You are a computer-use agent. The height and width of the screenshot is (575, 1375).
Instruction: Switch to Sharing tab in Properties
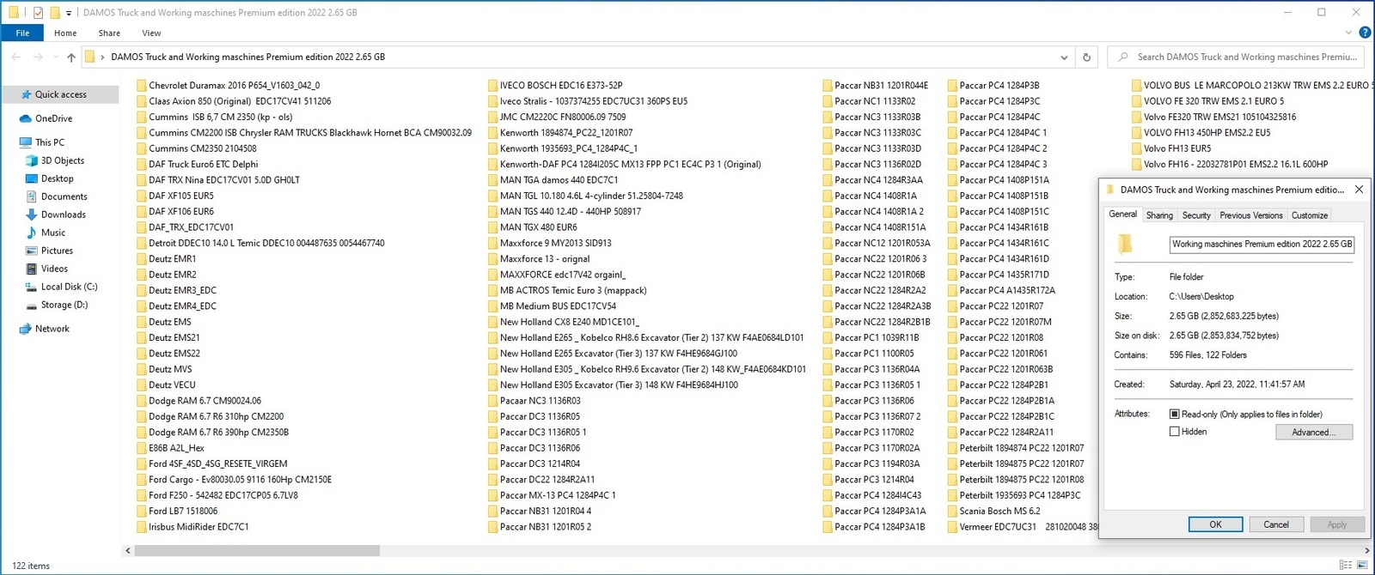(1159, 215)
